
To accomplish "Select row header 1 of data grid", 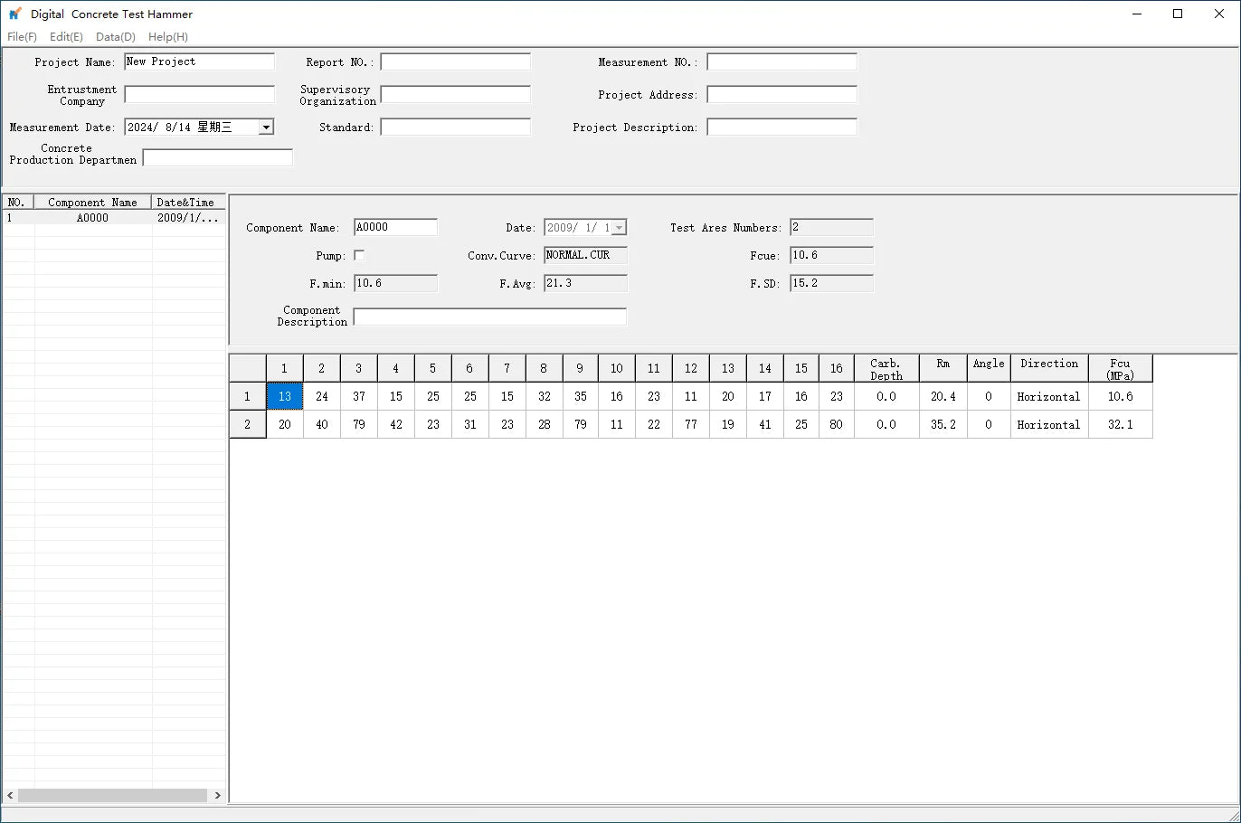I will point(248,396).
